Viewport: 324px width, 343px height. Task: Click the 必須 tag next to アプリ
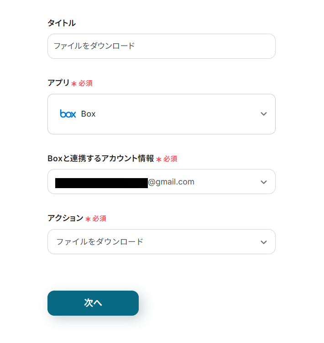click(x=86, y=83)
